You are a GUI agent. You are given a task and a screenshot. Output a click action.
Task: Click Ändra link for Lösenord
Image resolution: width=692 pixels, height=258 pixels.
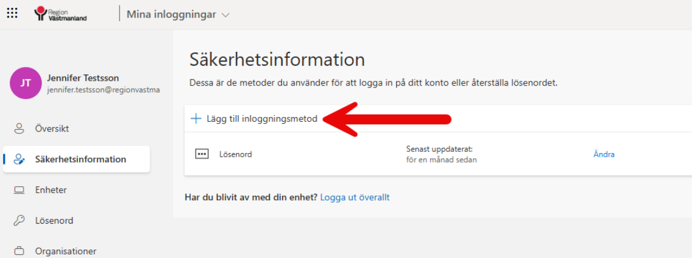[604, 154]
